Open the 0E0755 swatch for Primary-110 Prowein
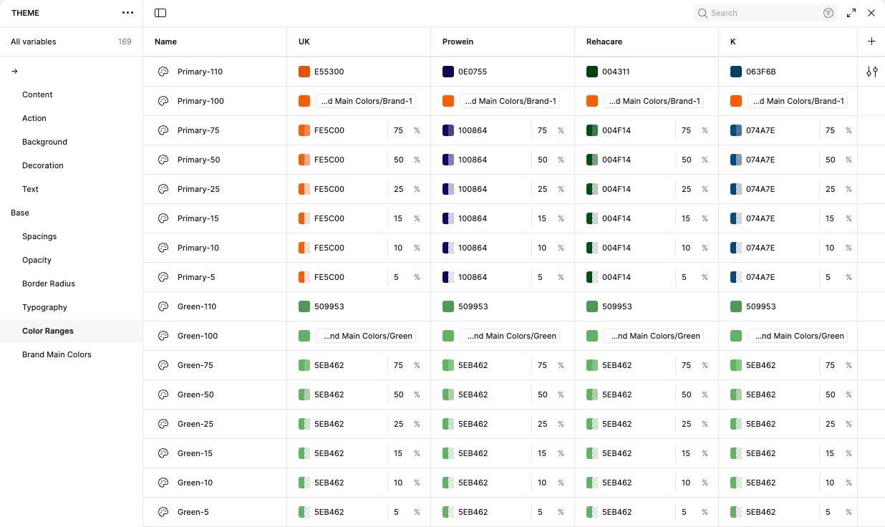The height and width of the screenshot is (527, 885). [x=448, y=72]
